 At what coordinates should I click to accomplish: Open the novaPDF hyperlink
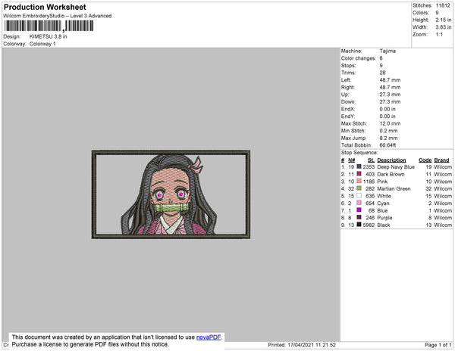click(209, 337)
